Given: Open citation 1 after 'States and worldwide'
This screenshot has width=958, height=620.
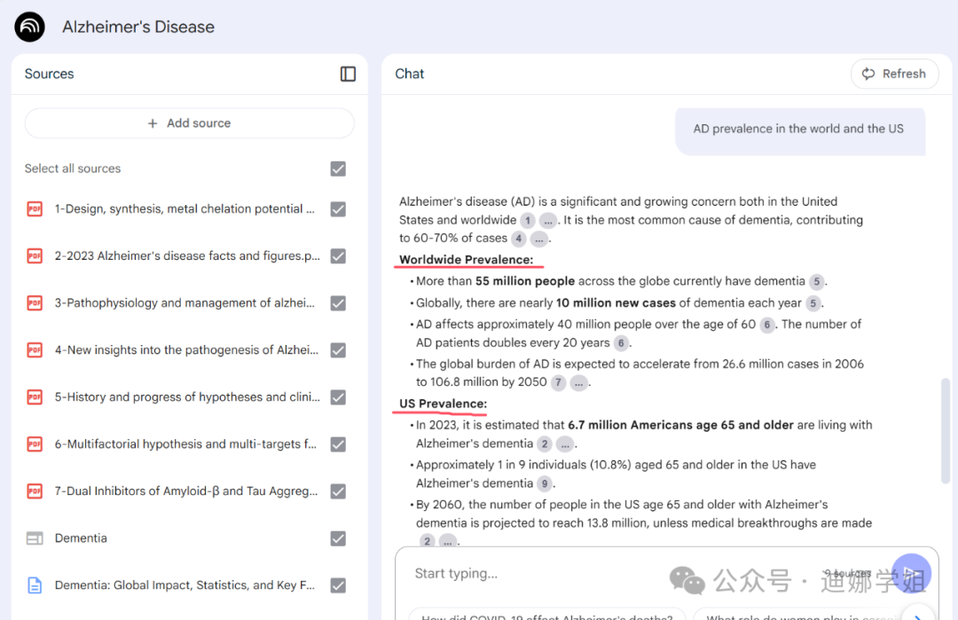Looking at the screenshot, I should pyautogui.click(x=527, y=221).
